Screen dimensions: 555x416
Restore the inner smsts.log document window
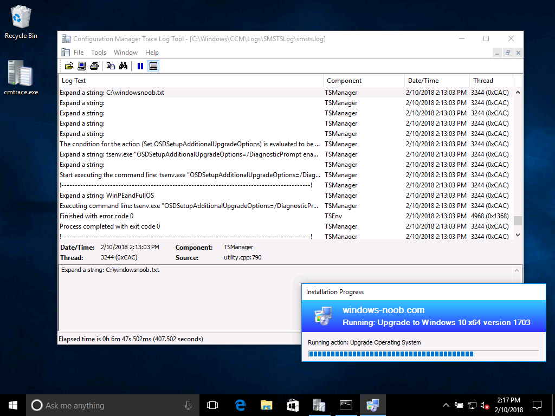[507, 53]
